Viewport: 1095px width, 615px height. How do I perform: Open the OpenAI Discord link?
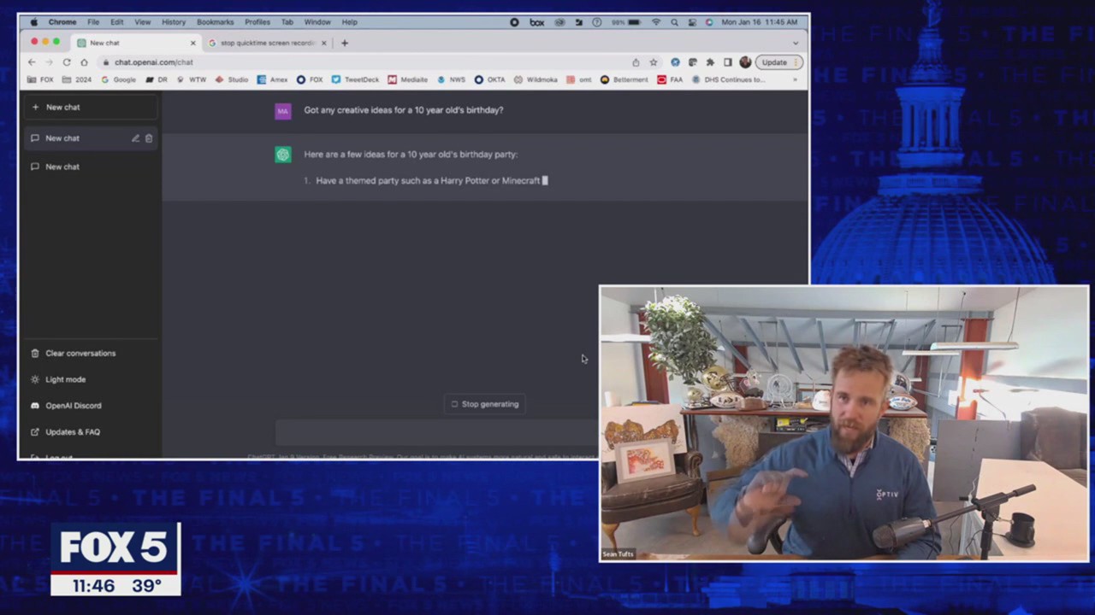[x=73, y=406]
